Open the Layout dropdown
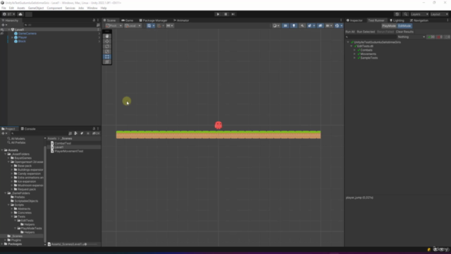The height and width of the screenshot is (254, 451). tap(439, 14)
